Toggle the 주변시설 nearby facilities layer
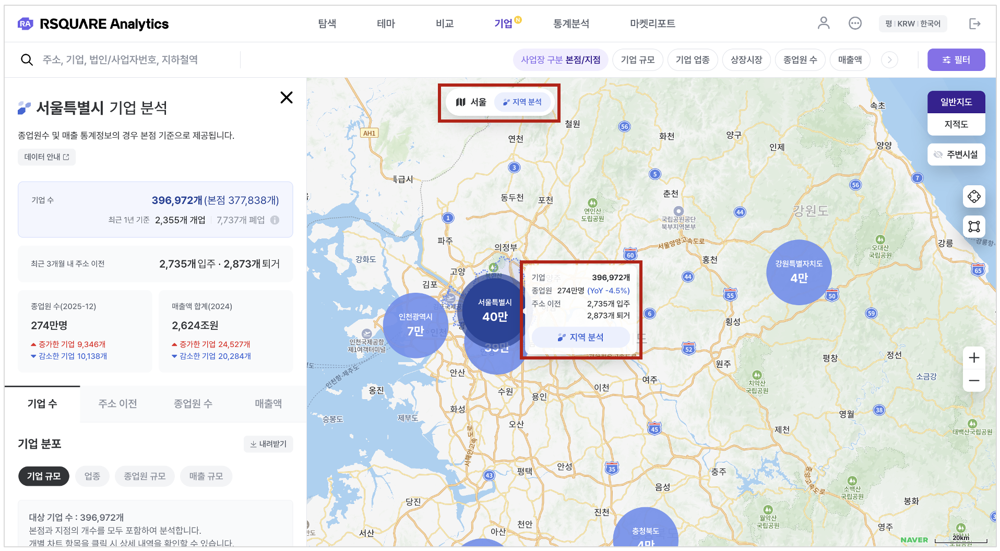The width and height of the screenshot is (1000, 551). pos(956,154)
